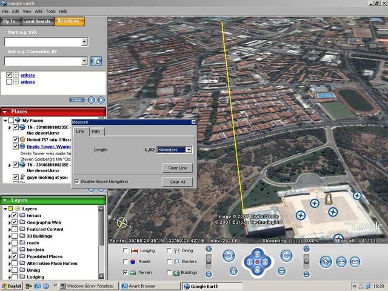
Task: Click the tilt up button above the tilt slider
Action: (x=306, y=249)
